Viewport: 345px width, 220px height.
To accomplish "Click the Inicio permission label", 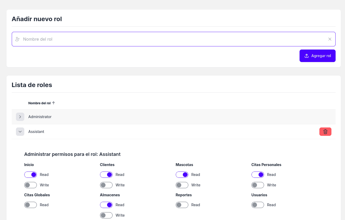I will [29, 165].
